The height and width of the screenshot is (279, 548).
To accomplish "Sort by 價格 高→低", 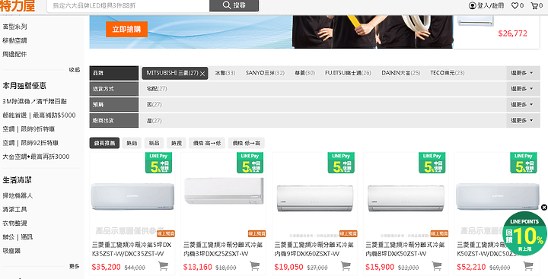I will pyautogui.click(x=207, y=143).
